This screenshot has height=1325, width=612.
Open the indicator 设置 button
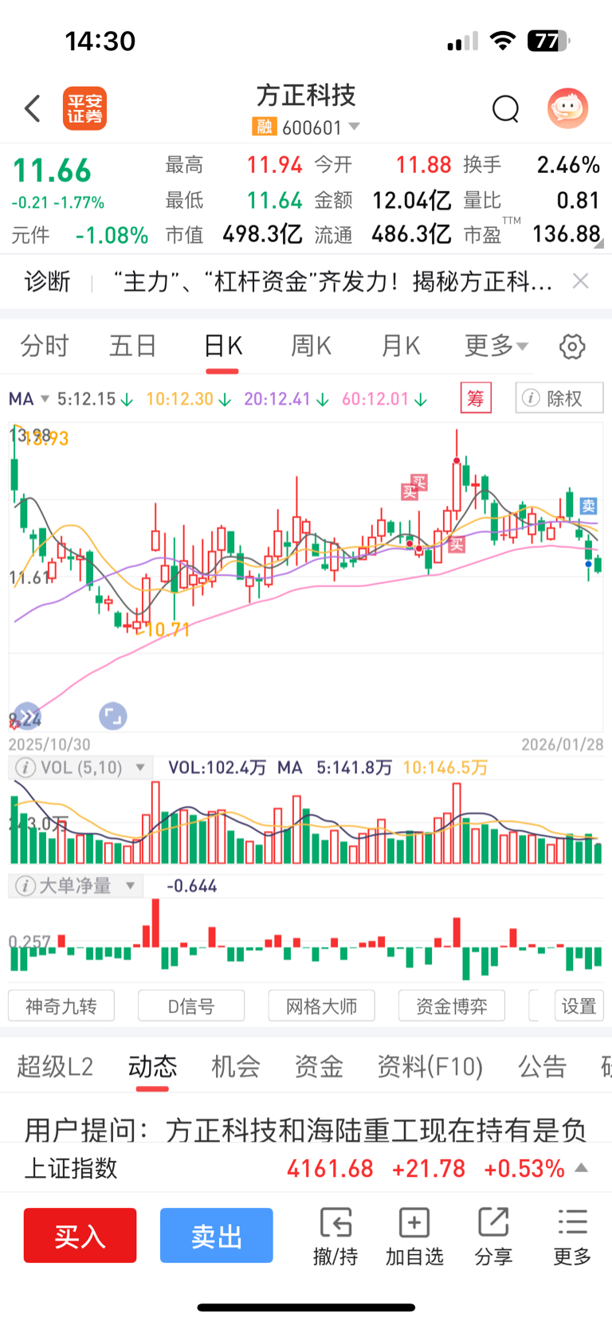coord(579,1006)
